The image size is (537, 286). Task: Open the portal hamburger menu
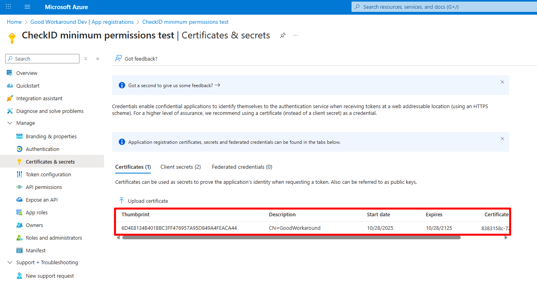tap(27, 7)
